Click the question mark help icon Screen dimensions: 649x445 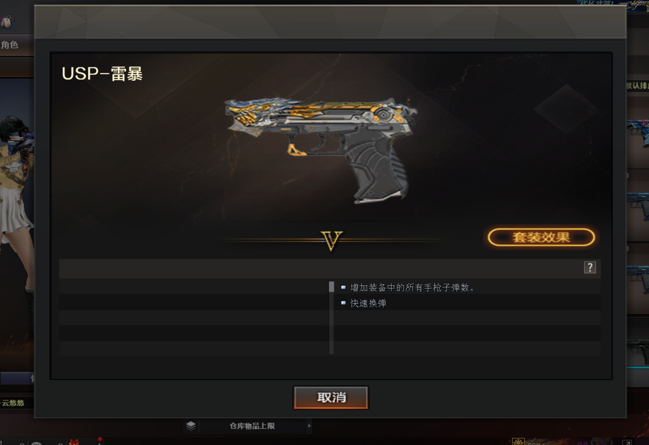[590, 268]
